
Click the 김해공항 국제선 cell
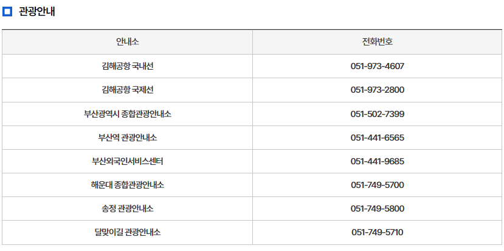[127, 90]
